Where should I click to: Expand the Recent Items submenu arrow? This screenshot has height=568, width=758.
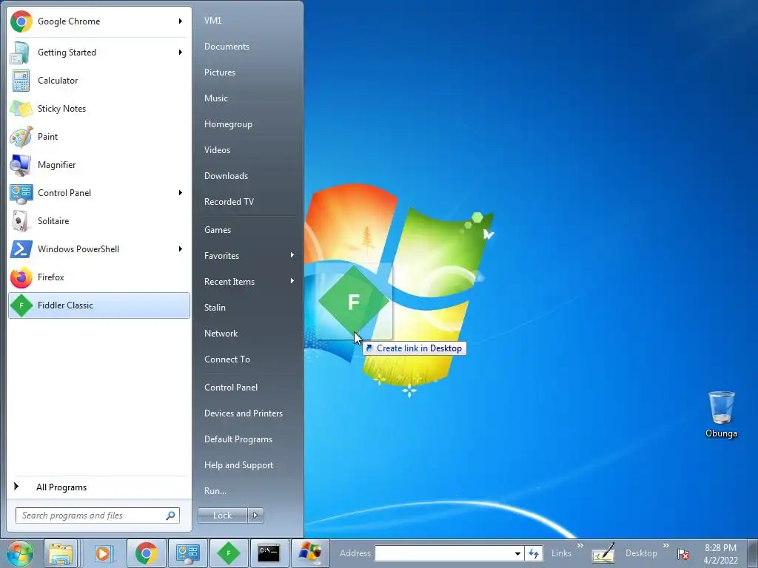(x=292, y=281)
